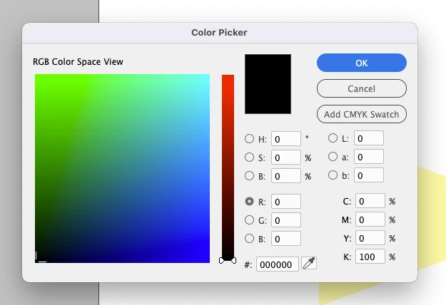Select the Lab b radio button
Viewport: 446px width, 305px height.
tap(333, 175)
